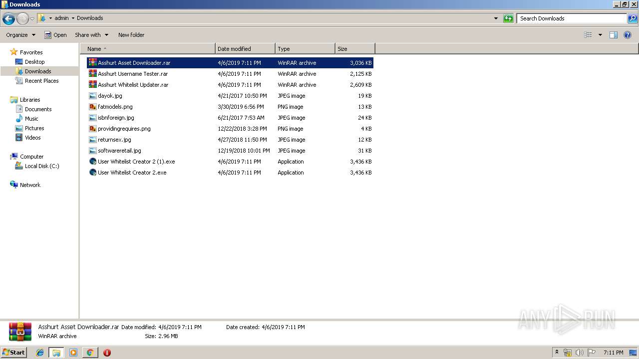Click the 12/19/2018 10:01 PM date cell

[x=244, y=151]
